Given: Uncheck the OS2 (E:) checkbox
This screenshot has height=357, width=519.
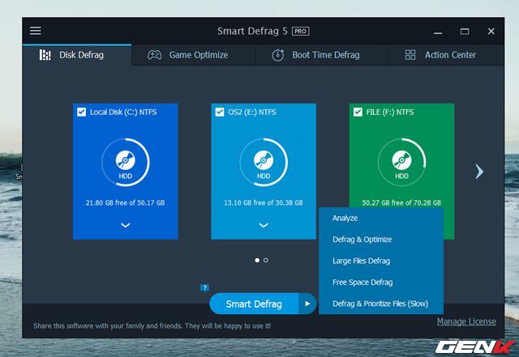Looking at the screenshot, I should [220, 112].
